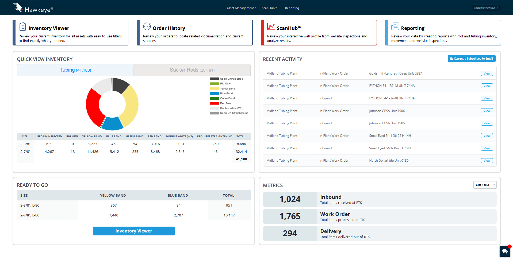Click the Inbound metric value 1,024
Screen dimensions: 513x260
click(x=290, y=199)
